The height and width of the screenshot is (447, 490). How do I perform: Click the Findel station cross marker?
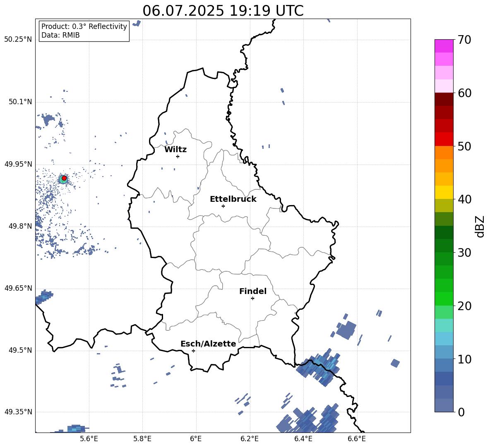252,299
